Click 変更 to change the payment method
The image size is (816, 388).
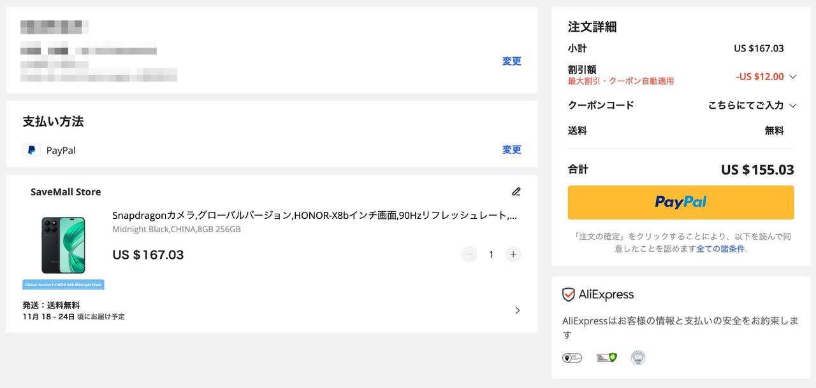511,149
